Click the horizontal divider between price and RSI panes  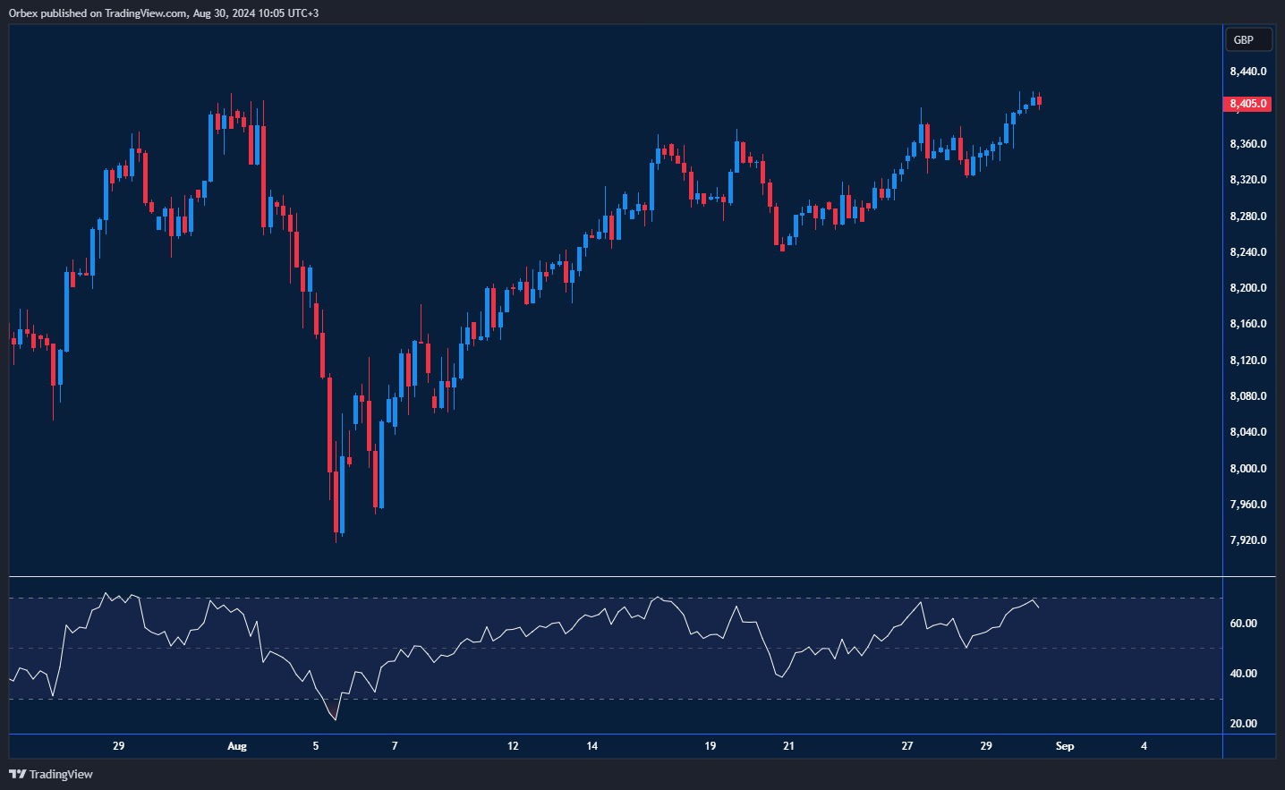point(616,577)
